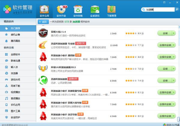Open 联络沟通 chat category
This screenshot has width=180, height=126.
(x=18, y=61)
